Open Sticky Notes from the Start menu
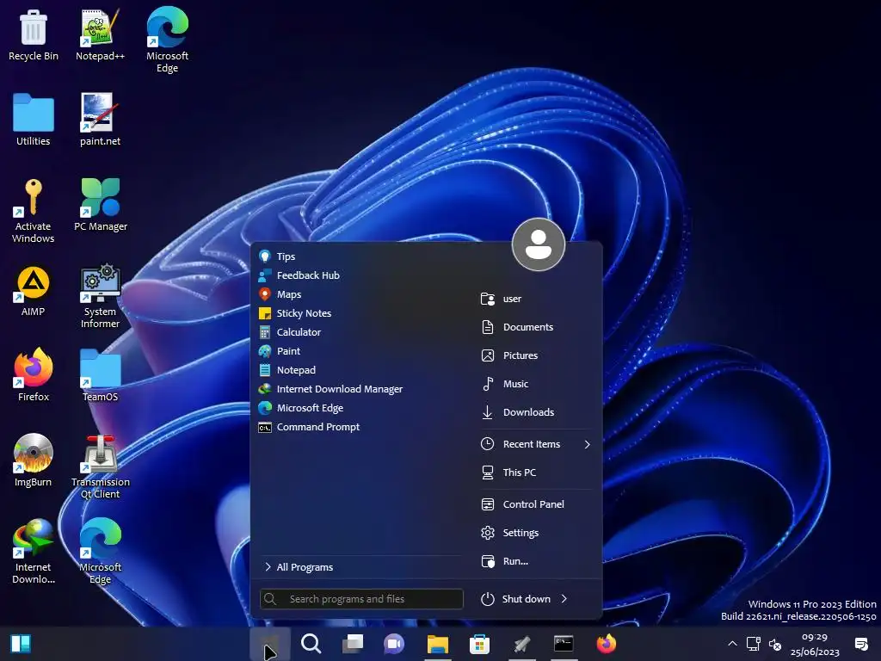881x661 pixels. click(x=360, y=313)
